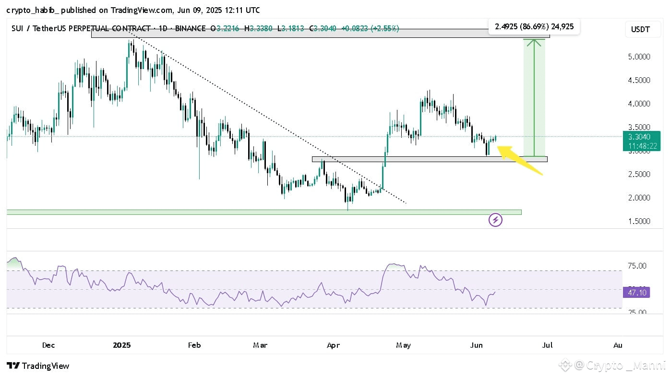Click the TradingView logo at the bottom
The image size is (670, 377).
[38, 366]
